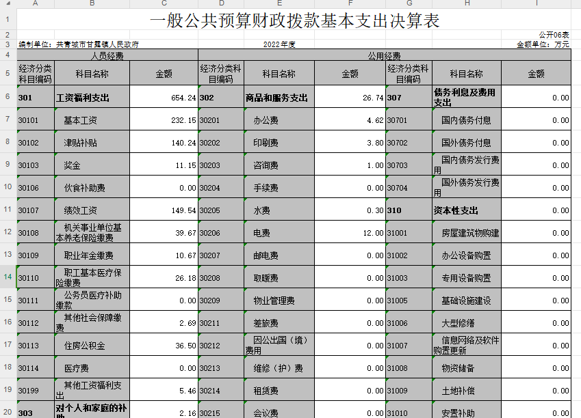Select the title cell 一般公共预算财政拨款基本支出决算表
This screenshot has height=418, width=581.
point(294,20)
